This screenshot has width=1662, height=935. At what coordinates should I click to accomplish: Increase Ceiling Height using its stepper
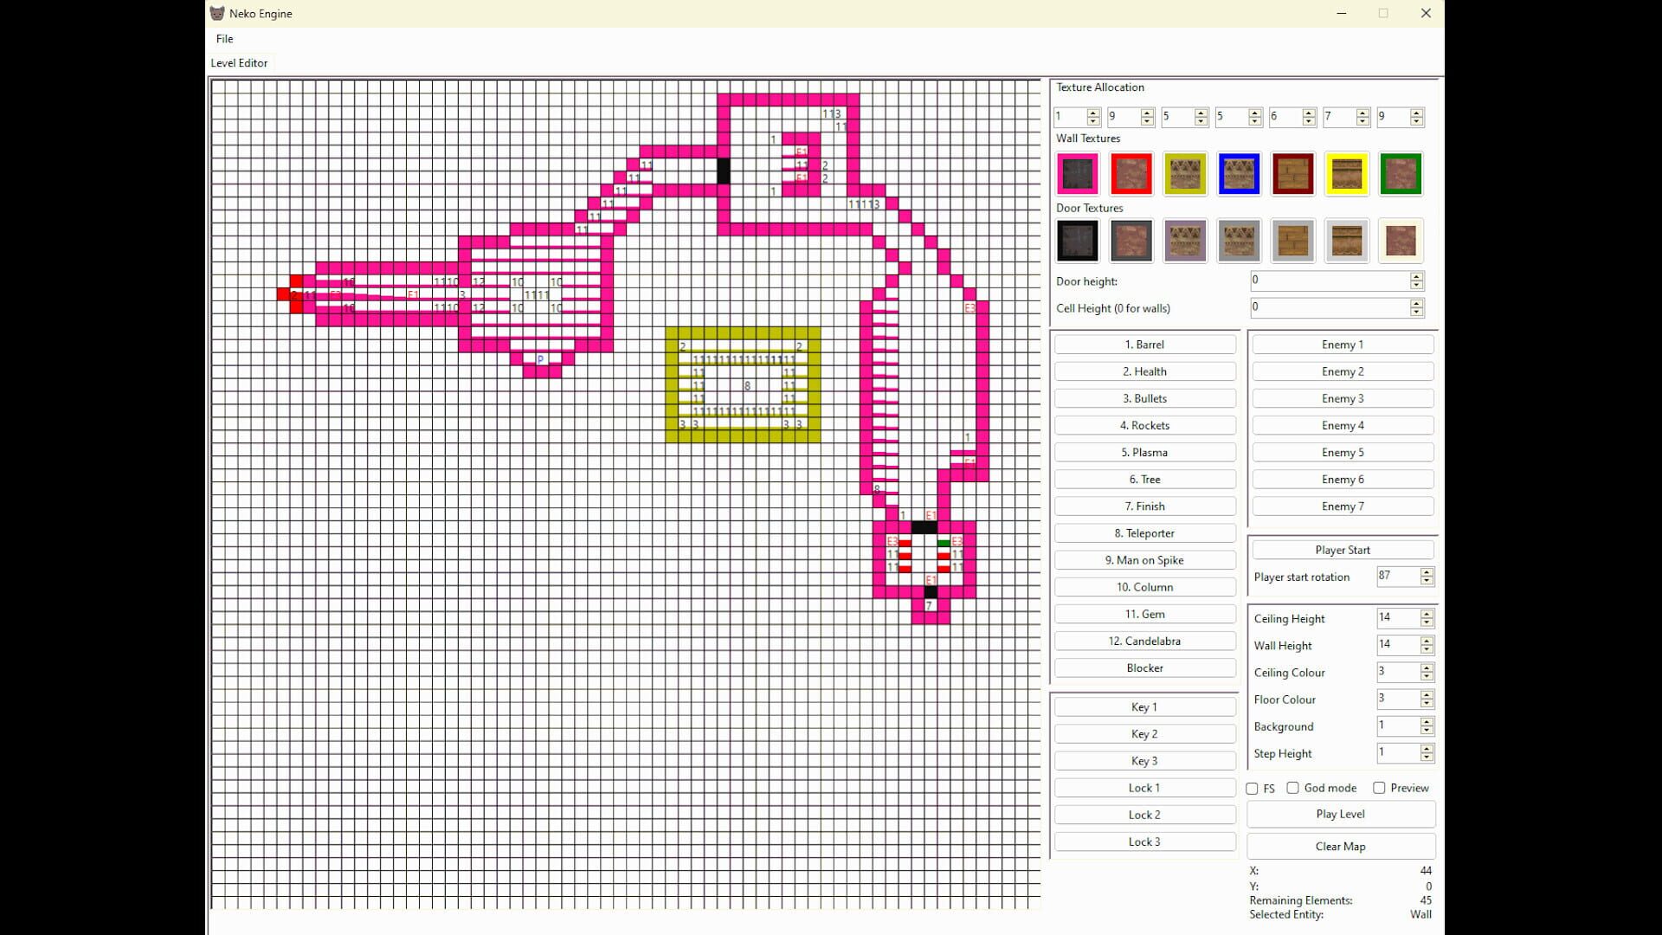[1427, 614]
